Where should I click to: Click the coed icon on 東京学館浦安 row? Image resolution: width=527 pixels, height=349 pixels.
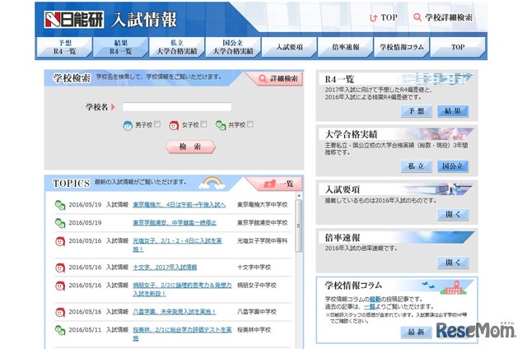60,223
